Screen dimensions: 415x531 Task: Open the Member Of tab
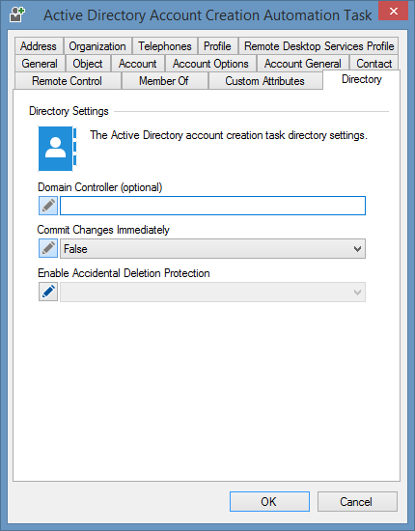tap(164, 81)
